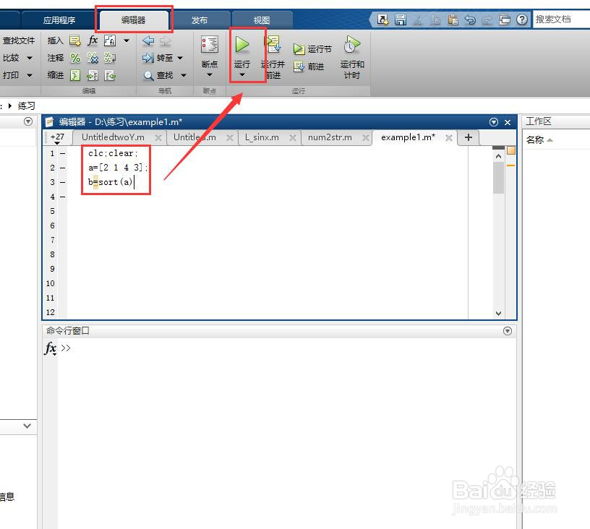Click the editor scrollbar up arrow
The height and width of the screenshot is (529, 590).
pyautogui.click(x=499, y=156)
